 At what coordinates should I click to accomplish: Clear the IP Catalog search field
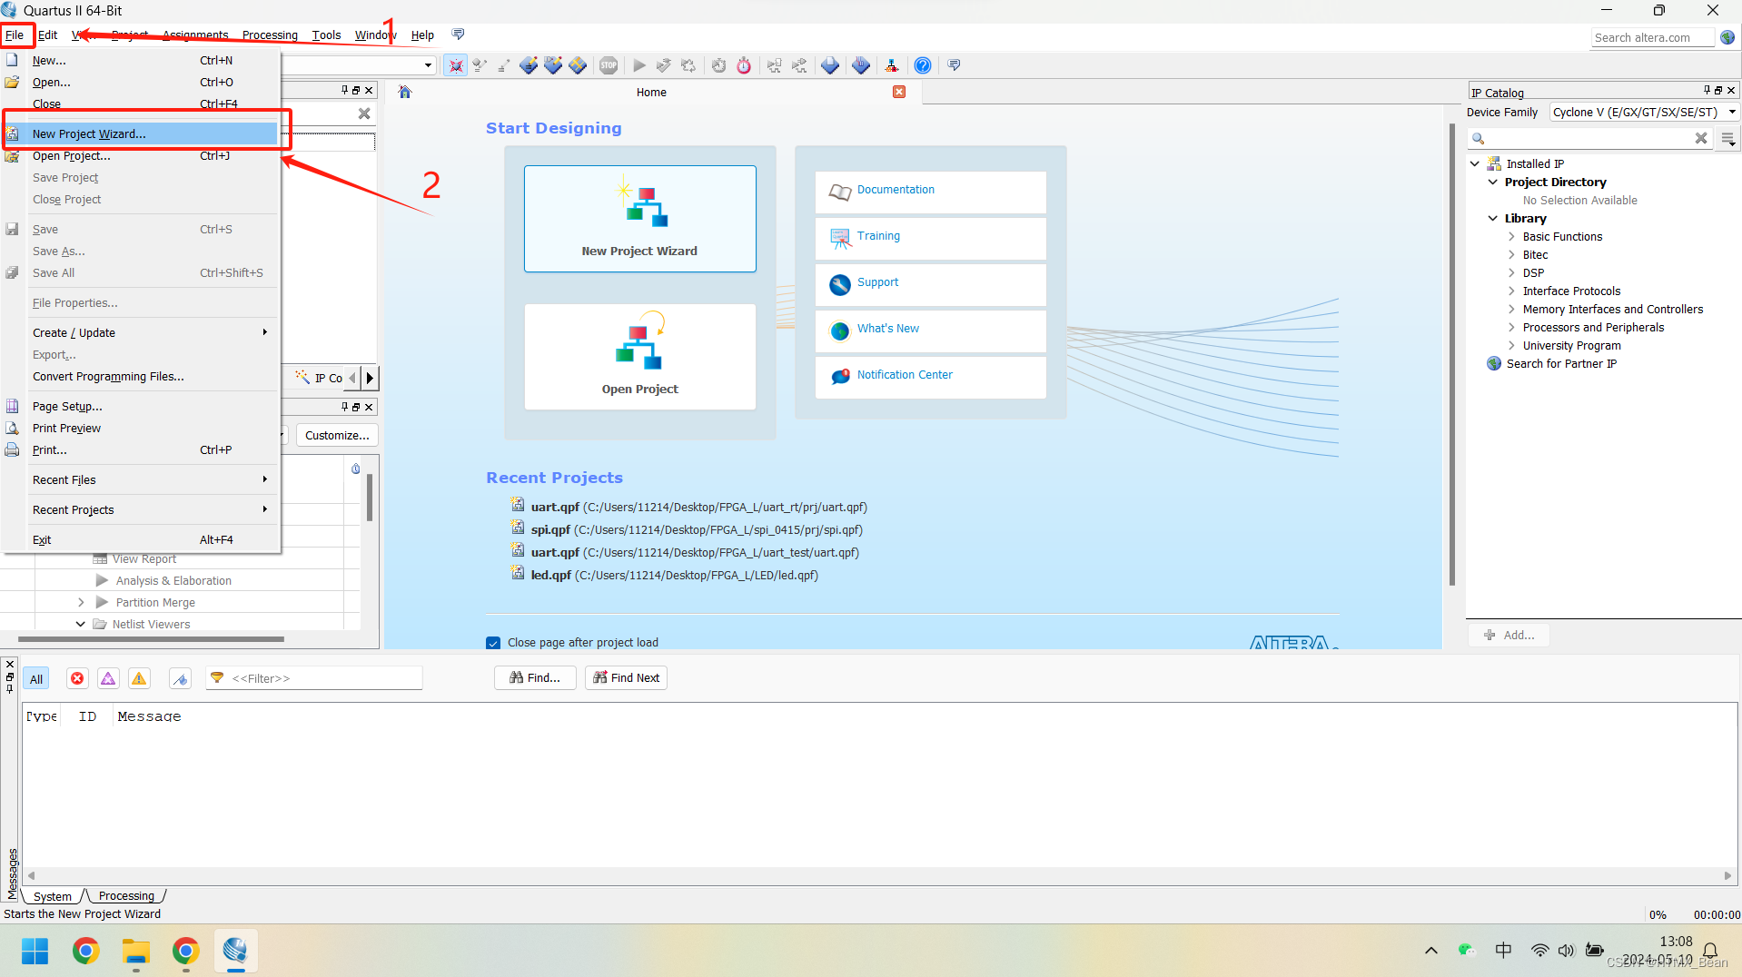[1701, 138]
